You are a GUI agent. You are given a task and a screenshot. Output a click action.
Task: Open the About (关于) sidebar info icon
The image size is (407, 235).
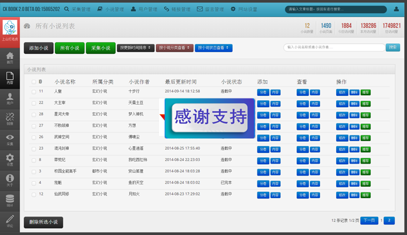coord(10,180)
